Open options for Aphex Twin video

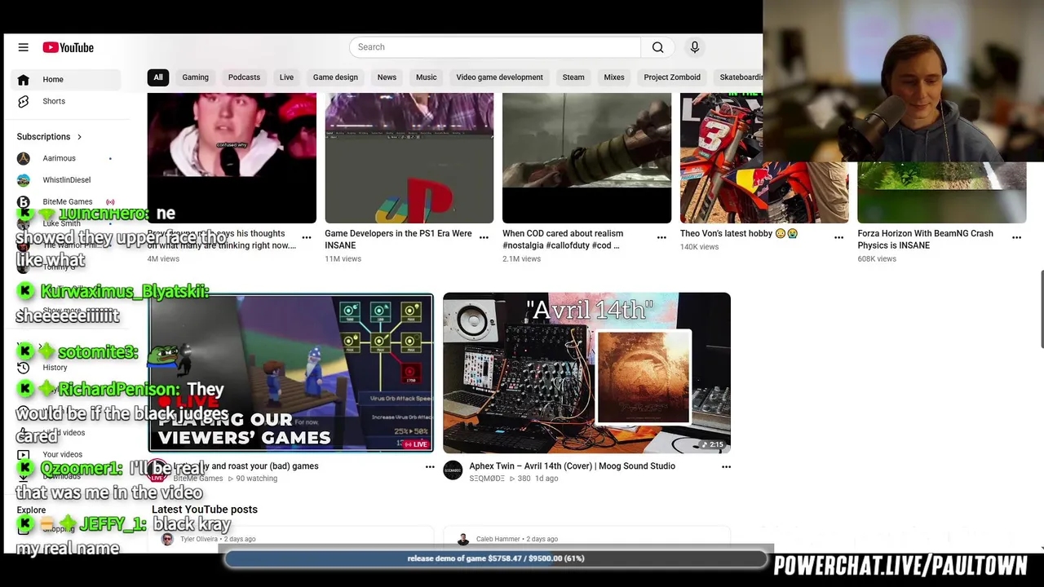pyautogui.click(x=726, y=466)
